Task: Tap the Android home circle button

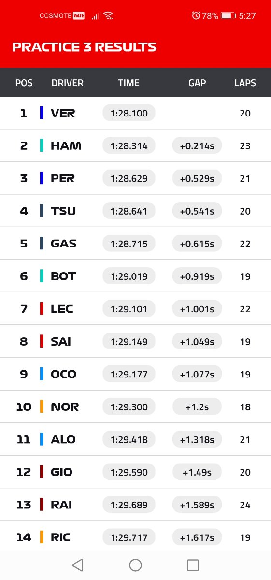Action: pyautogui.click(x=135, y=565)
